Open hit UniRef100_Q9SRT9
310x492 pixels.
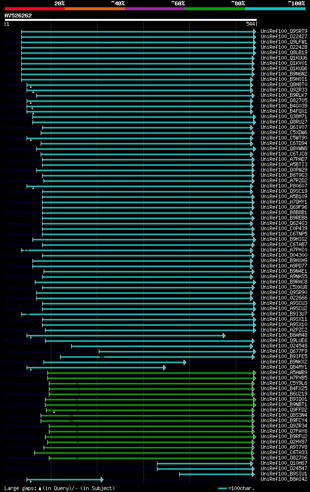coord(284,32)
